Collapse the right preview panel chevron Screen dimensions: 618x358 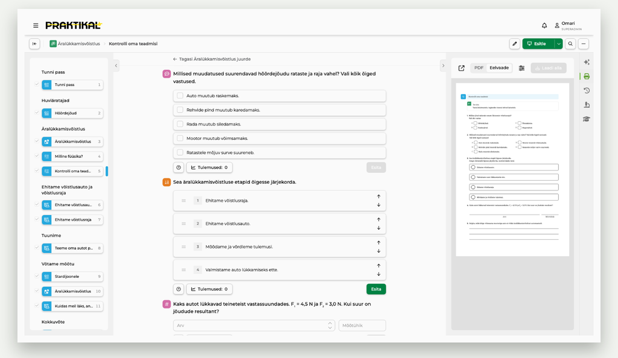click(443, 66)
